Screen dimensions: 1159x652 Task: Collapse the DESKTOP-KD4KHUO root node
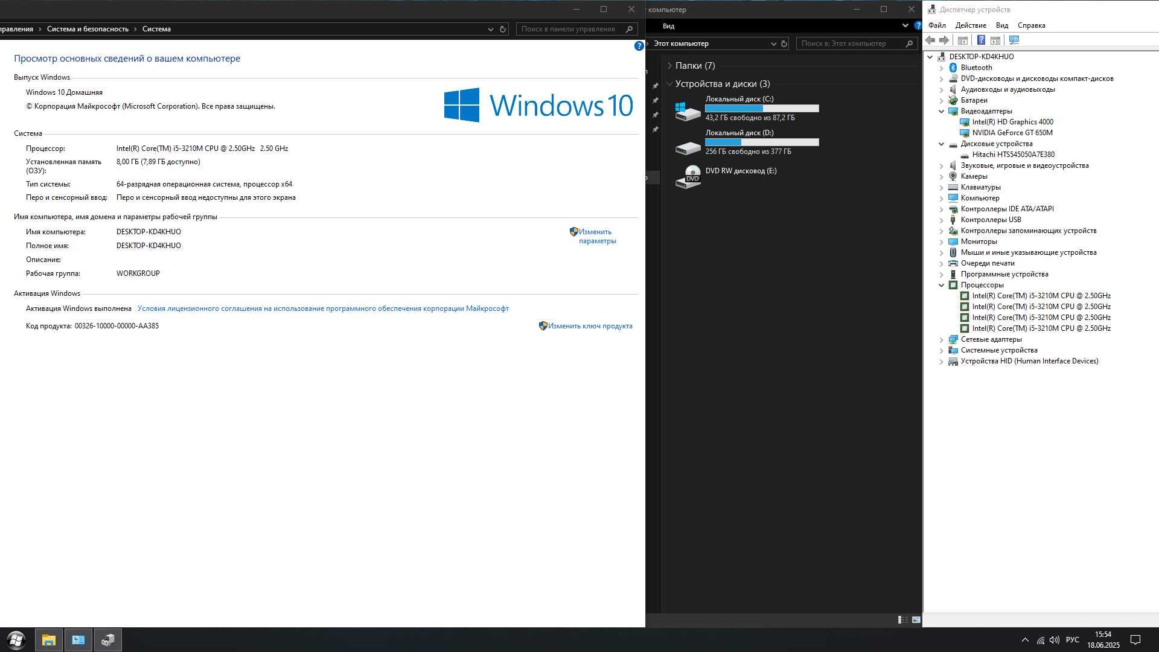tap(930, 57)
